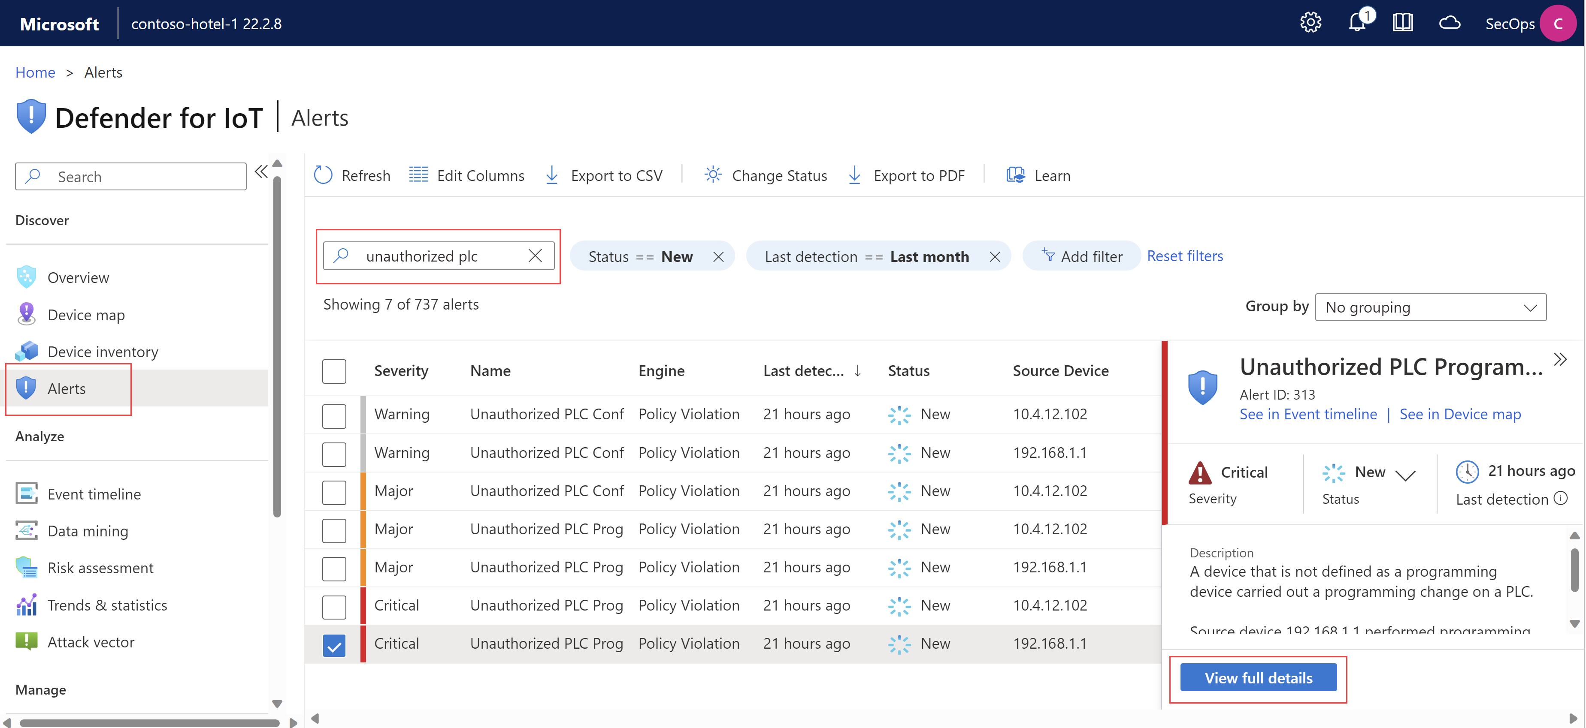
Task: Click the Refresh toolbar icon
Action: click(x=323, y=175)
